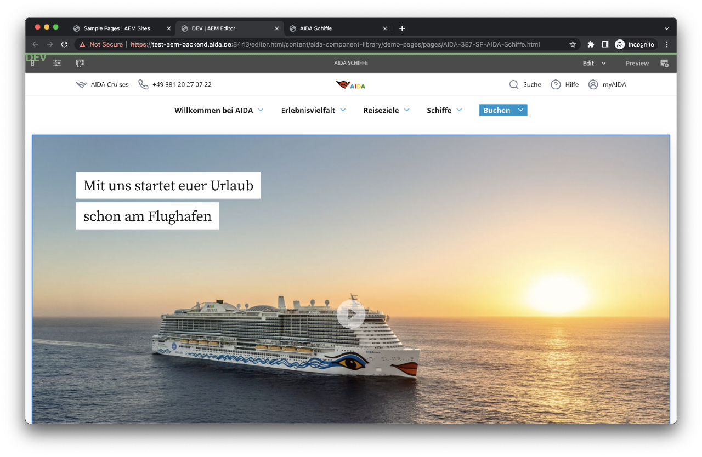Open the Edit mode dropdown
Screen dimensions: 702x457
(x=594, y=64)
